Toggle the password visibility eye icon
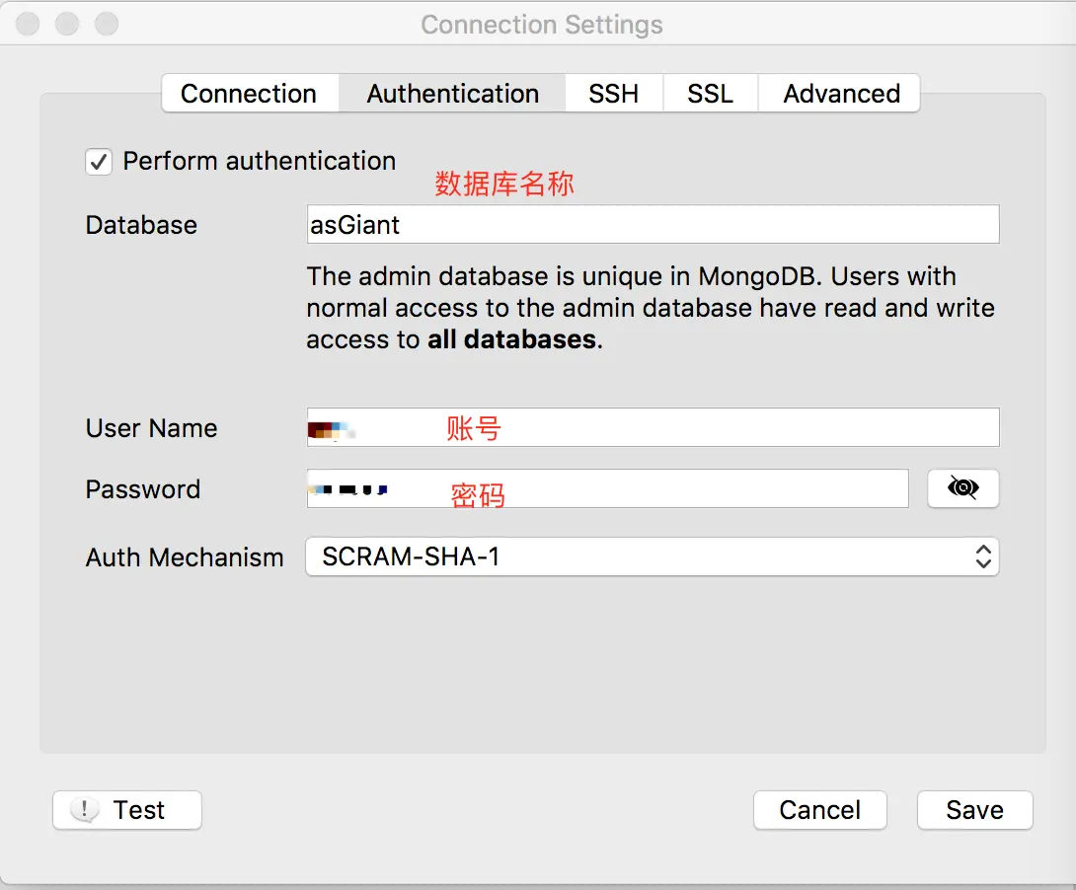The height and width of the screenshot is (890, 1076). coord(962,488)
